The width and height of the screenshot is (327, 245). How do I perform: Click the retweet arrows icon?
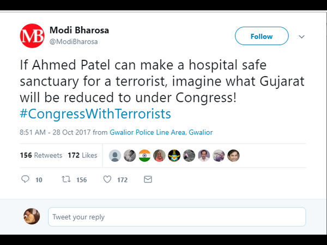tap(65, 179)
